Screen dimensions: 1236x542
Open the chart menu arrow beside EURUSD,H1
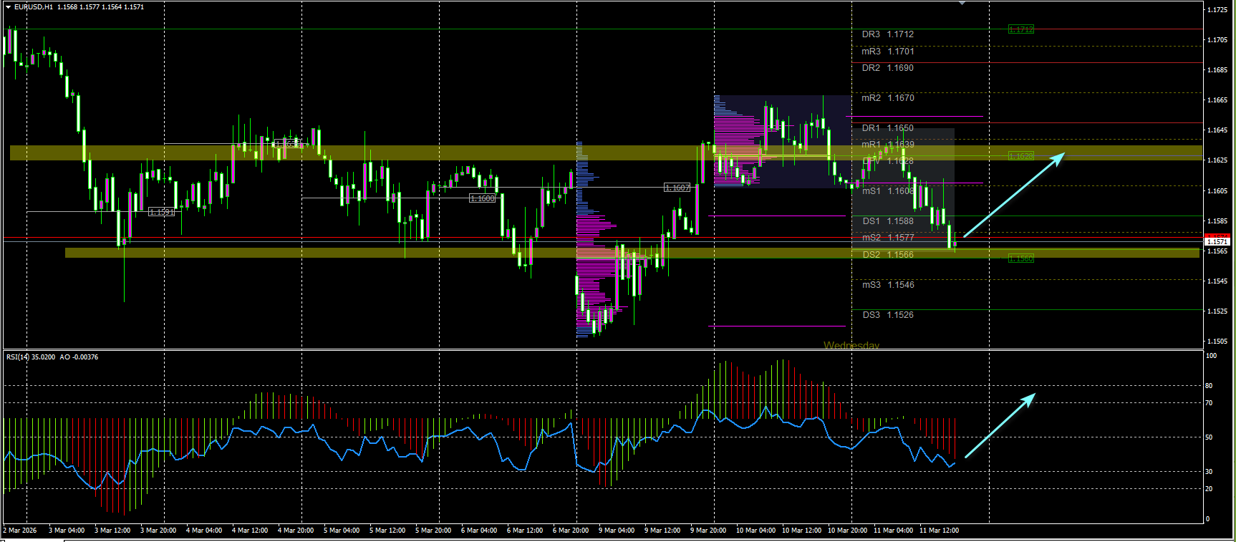click(x=8, y=7)
